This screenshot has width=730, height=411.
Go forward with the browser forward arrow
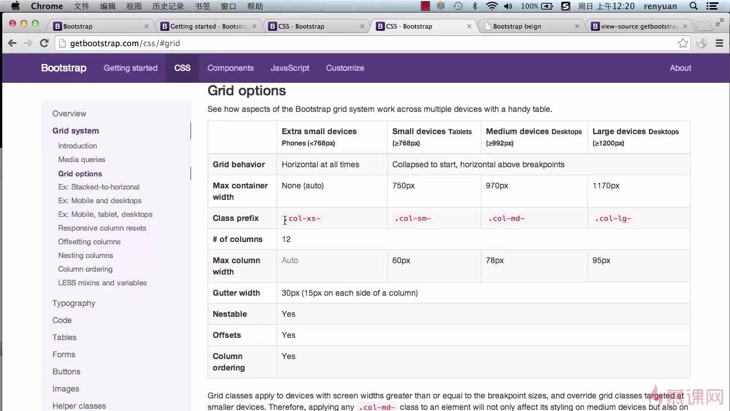coord(28,43)
